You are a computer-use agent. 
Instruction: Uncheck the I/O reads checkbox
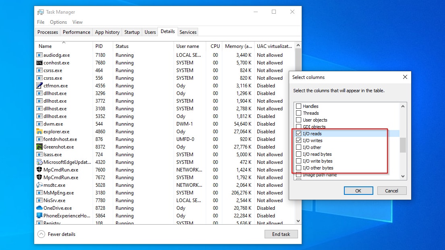299,134
